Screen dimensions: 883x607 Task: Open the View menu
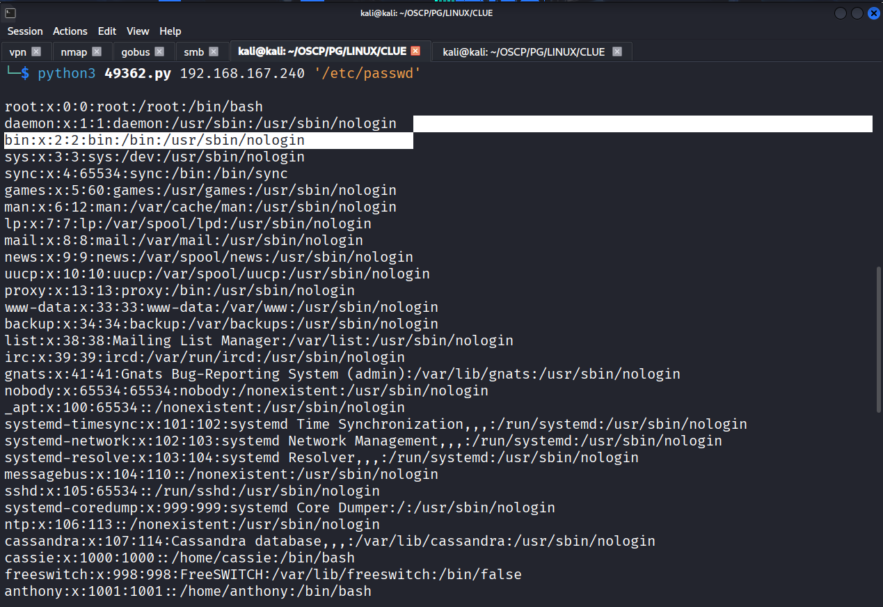point(138,31)
